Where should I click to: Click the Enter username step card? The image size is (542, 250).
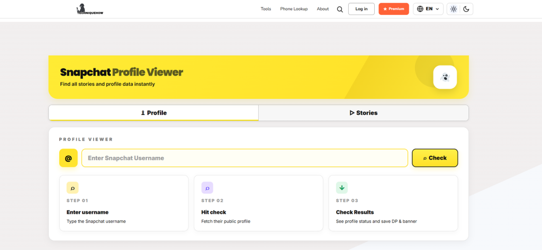pos(124,203)
